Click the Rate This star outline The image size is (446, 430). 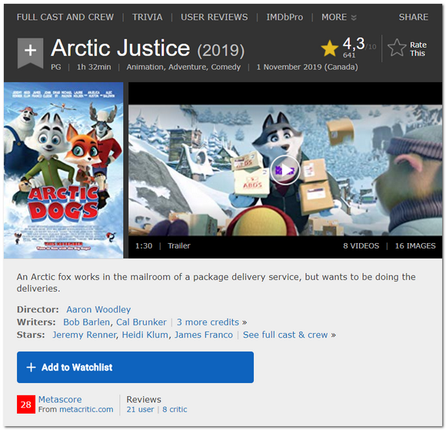tap(397, 48)
